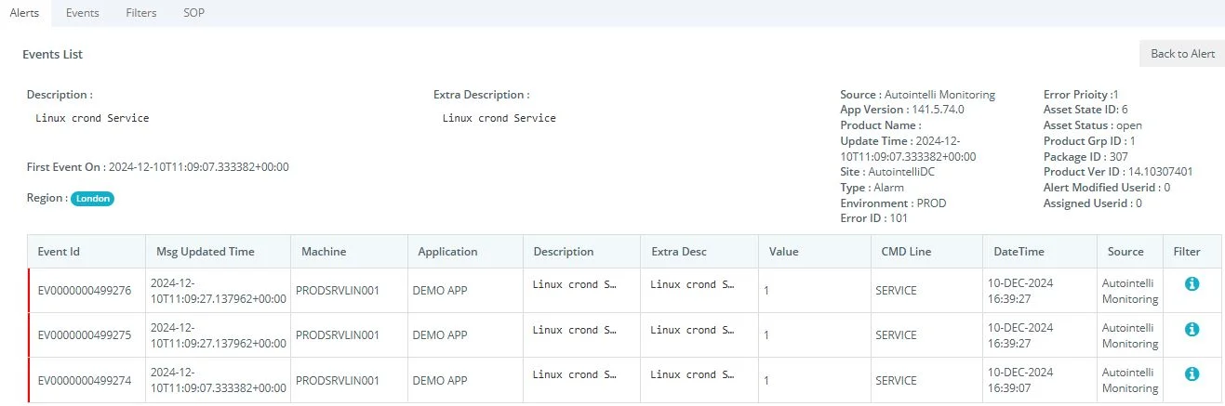Click the Filter column header

click(x=1187, y=252)
